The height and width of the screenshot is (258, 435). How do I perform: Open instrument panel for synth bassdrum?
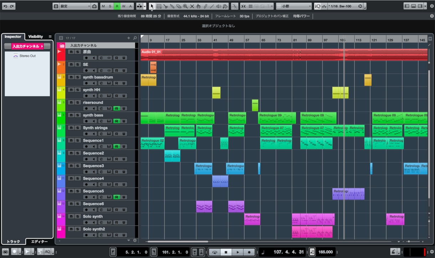[108, 83]
